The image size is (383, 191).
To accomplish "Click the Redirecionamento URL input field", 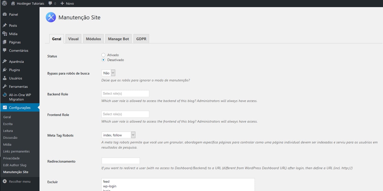I will coord(121,161).
